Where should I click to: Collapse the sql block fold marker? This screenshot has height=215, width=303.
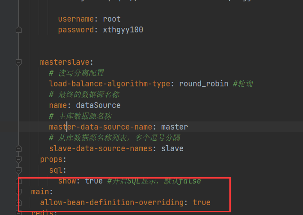click(x=18, y=170)
